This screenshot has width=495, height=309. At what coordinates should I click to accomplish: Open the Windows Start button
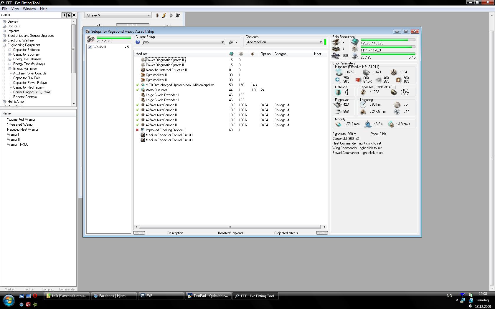(9, 300)
